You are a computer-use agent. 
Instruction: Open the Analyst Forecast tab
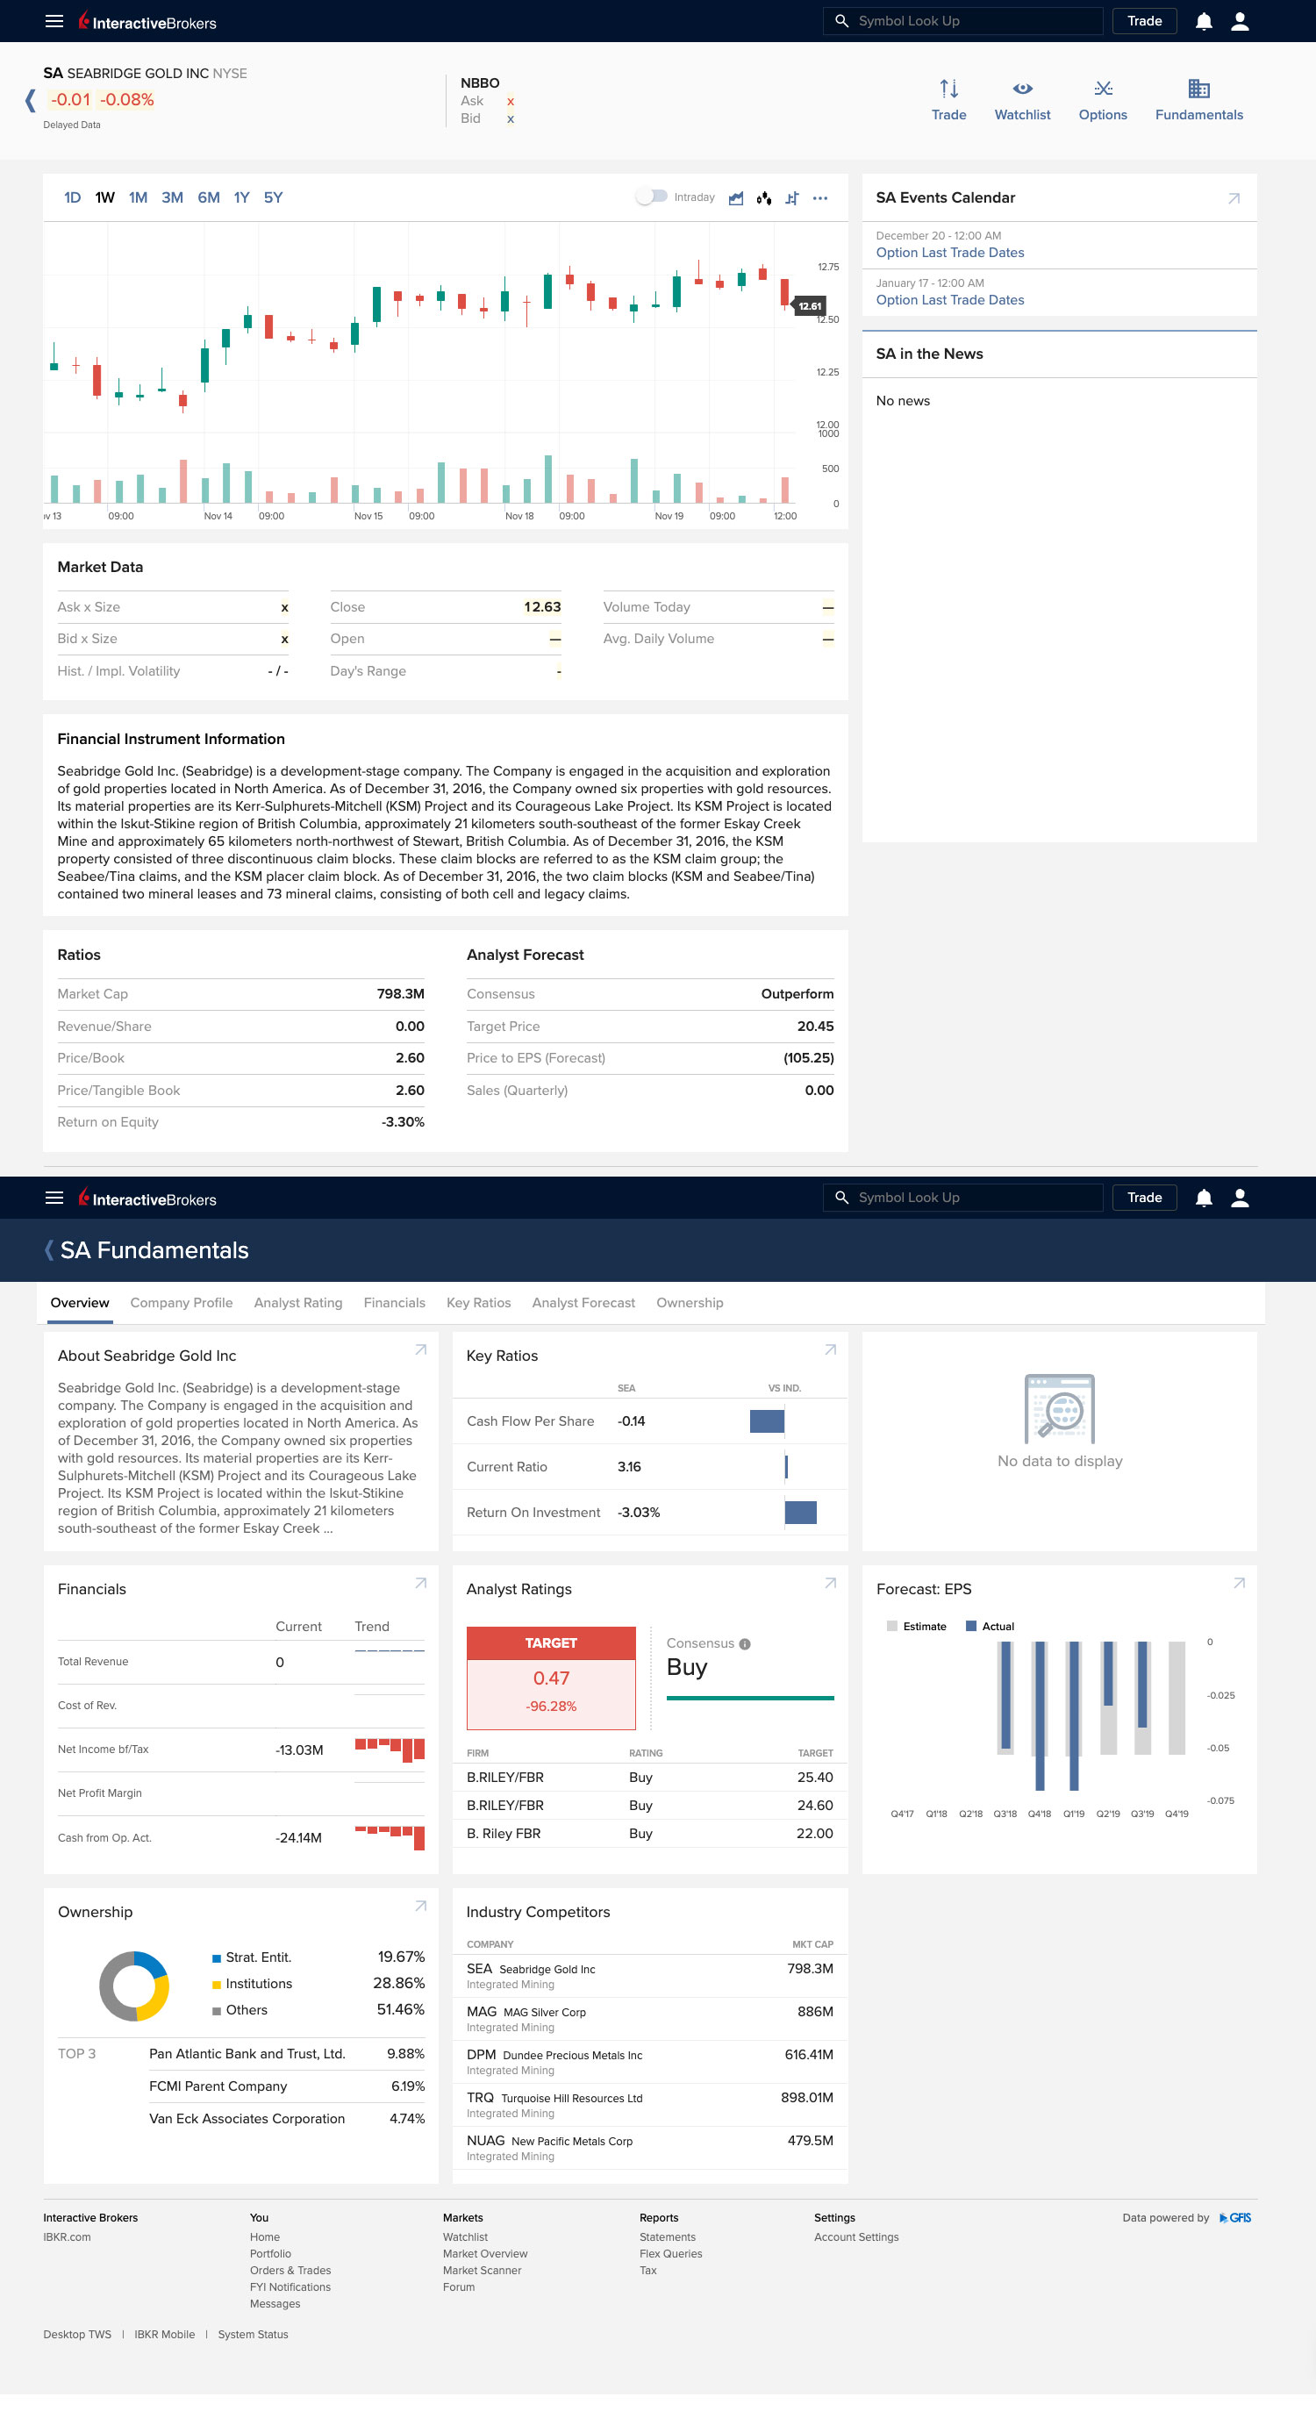point(583,1302)
